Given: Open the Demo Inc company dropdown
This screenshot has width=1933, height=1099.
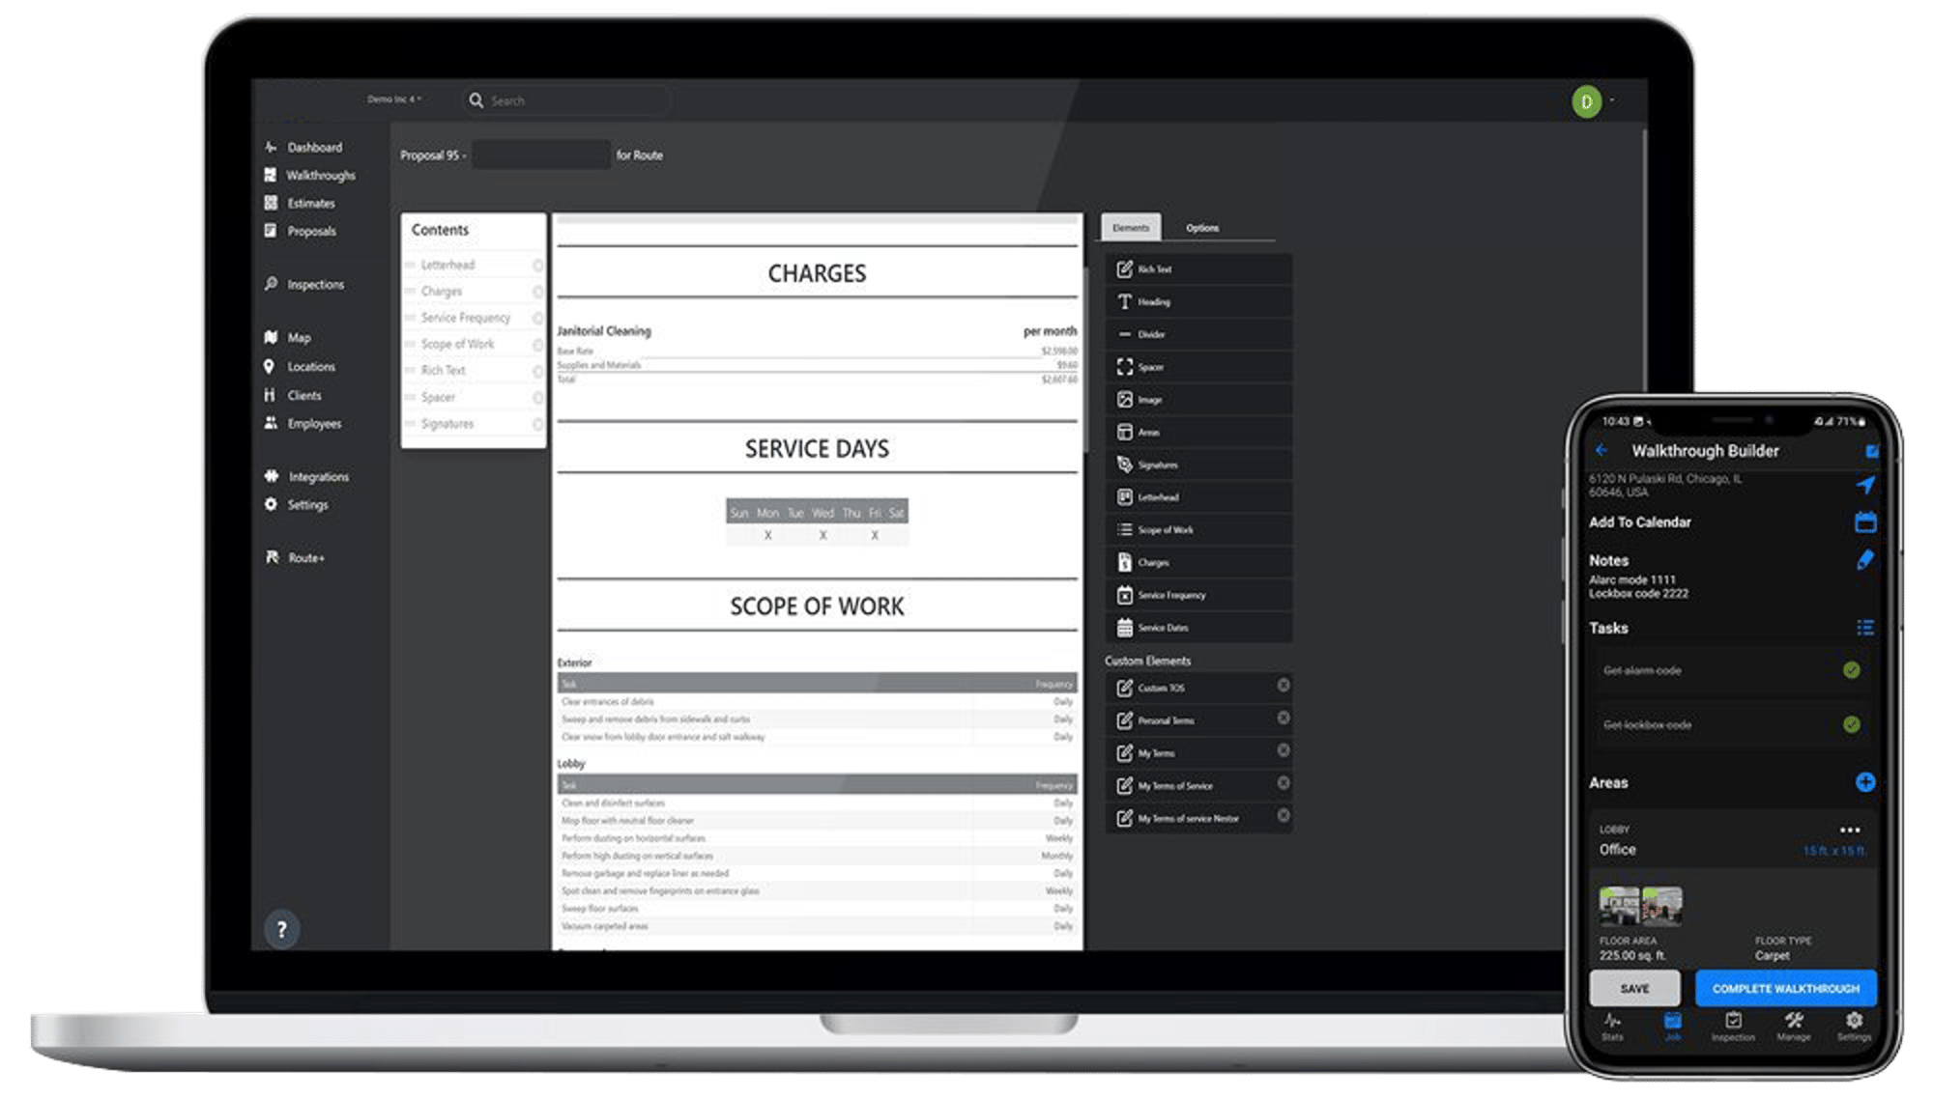Looking at the screenshot, I should (x=393, y=99).
